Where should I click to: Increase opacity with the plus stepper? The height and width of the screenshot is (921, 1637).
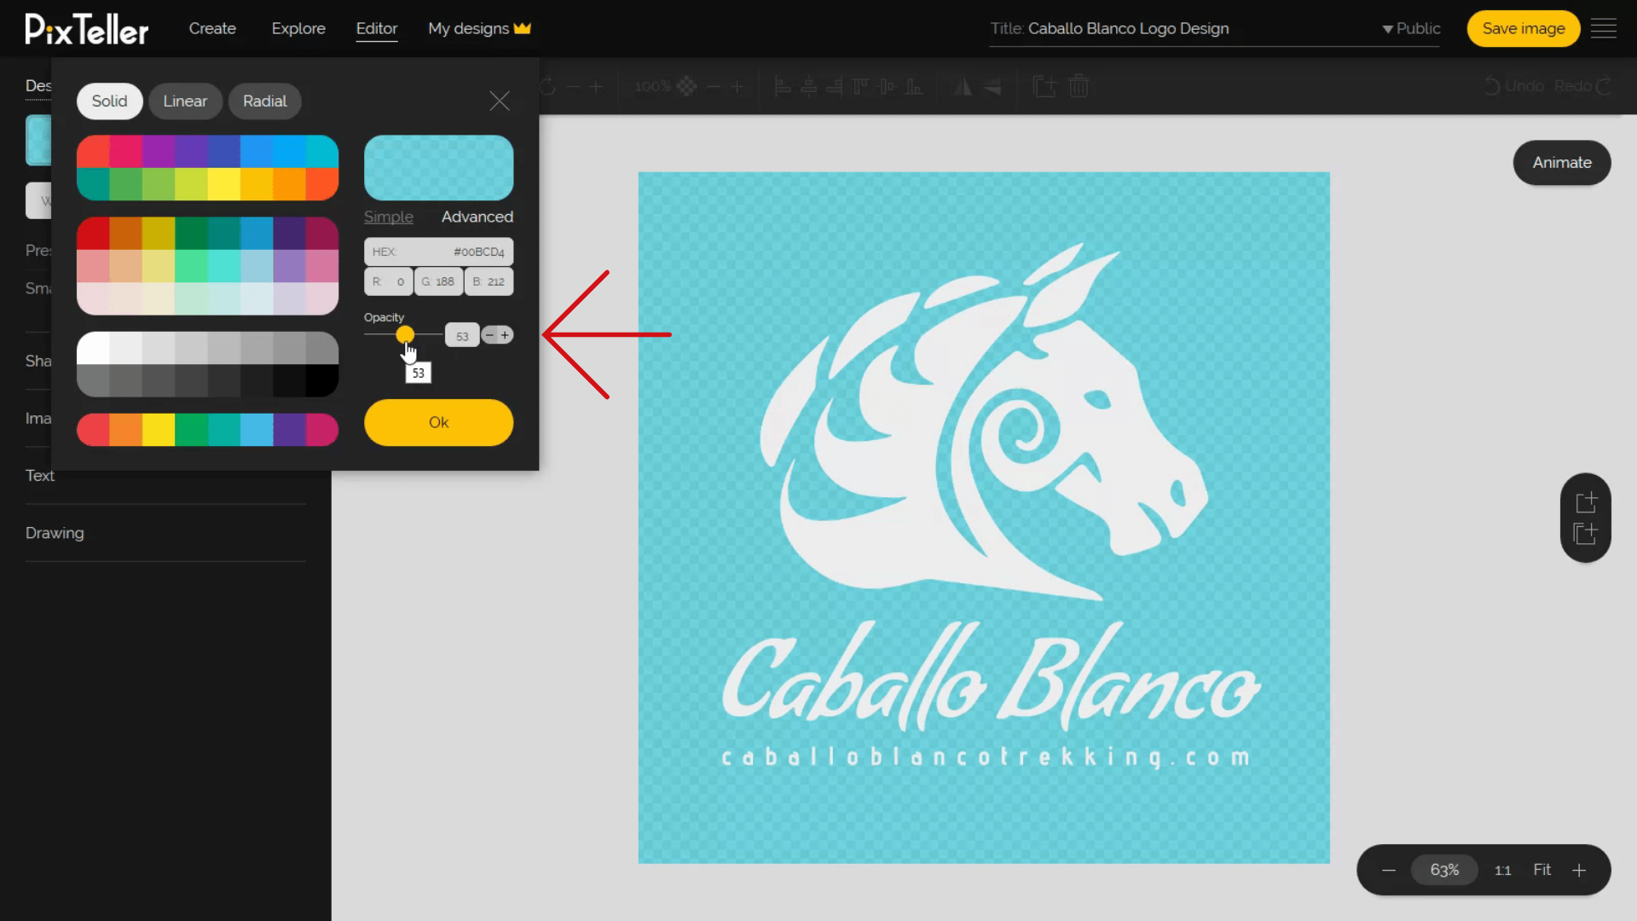coord(505,335)
